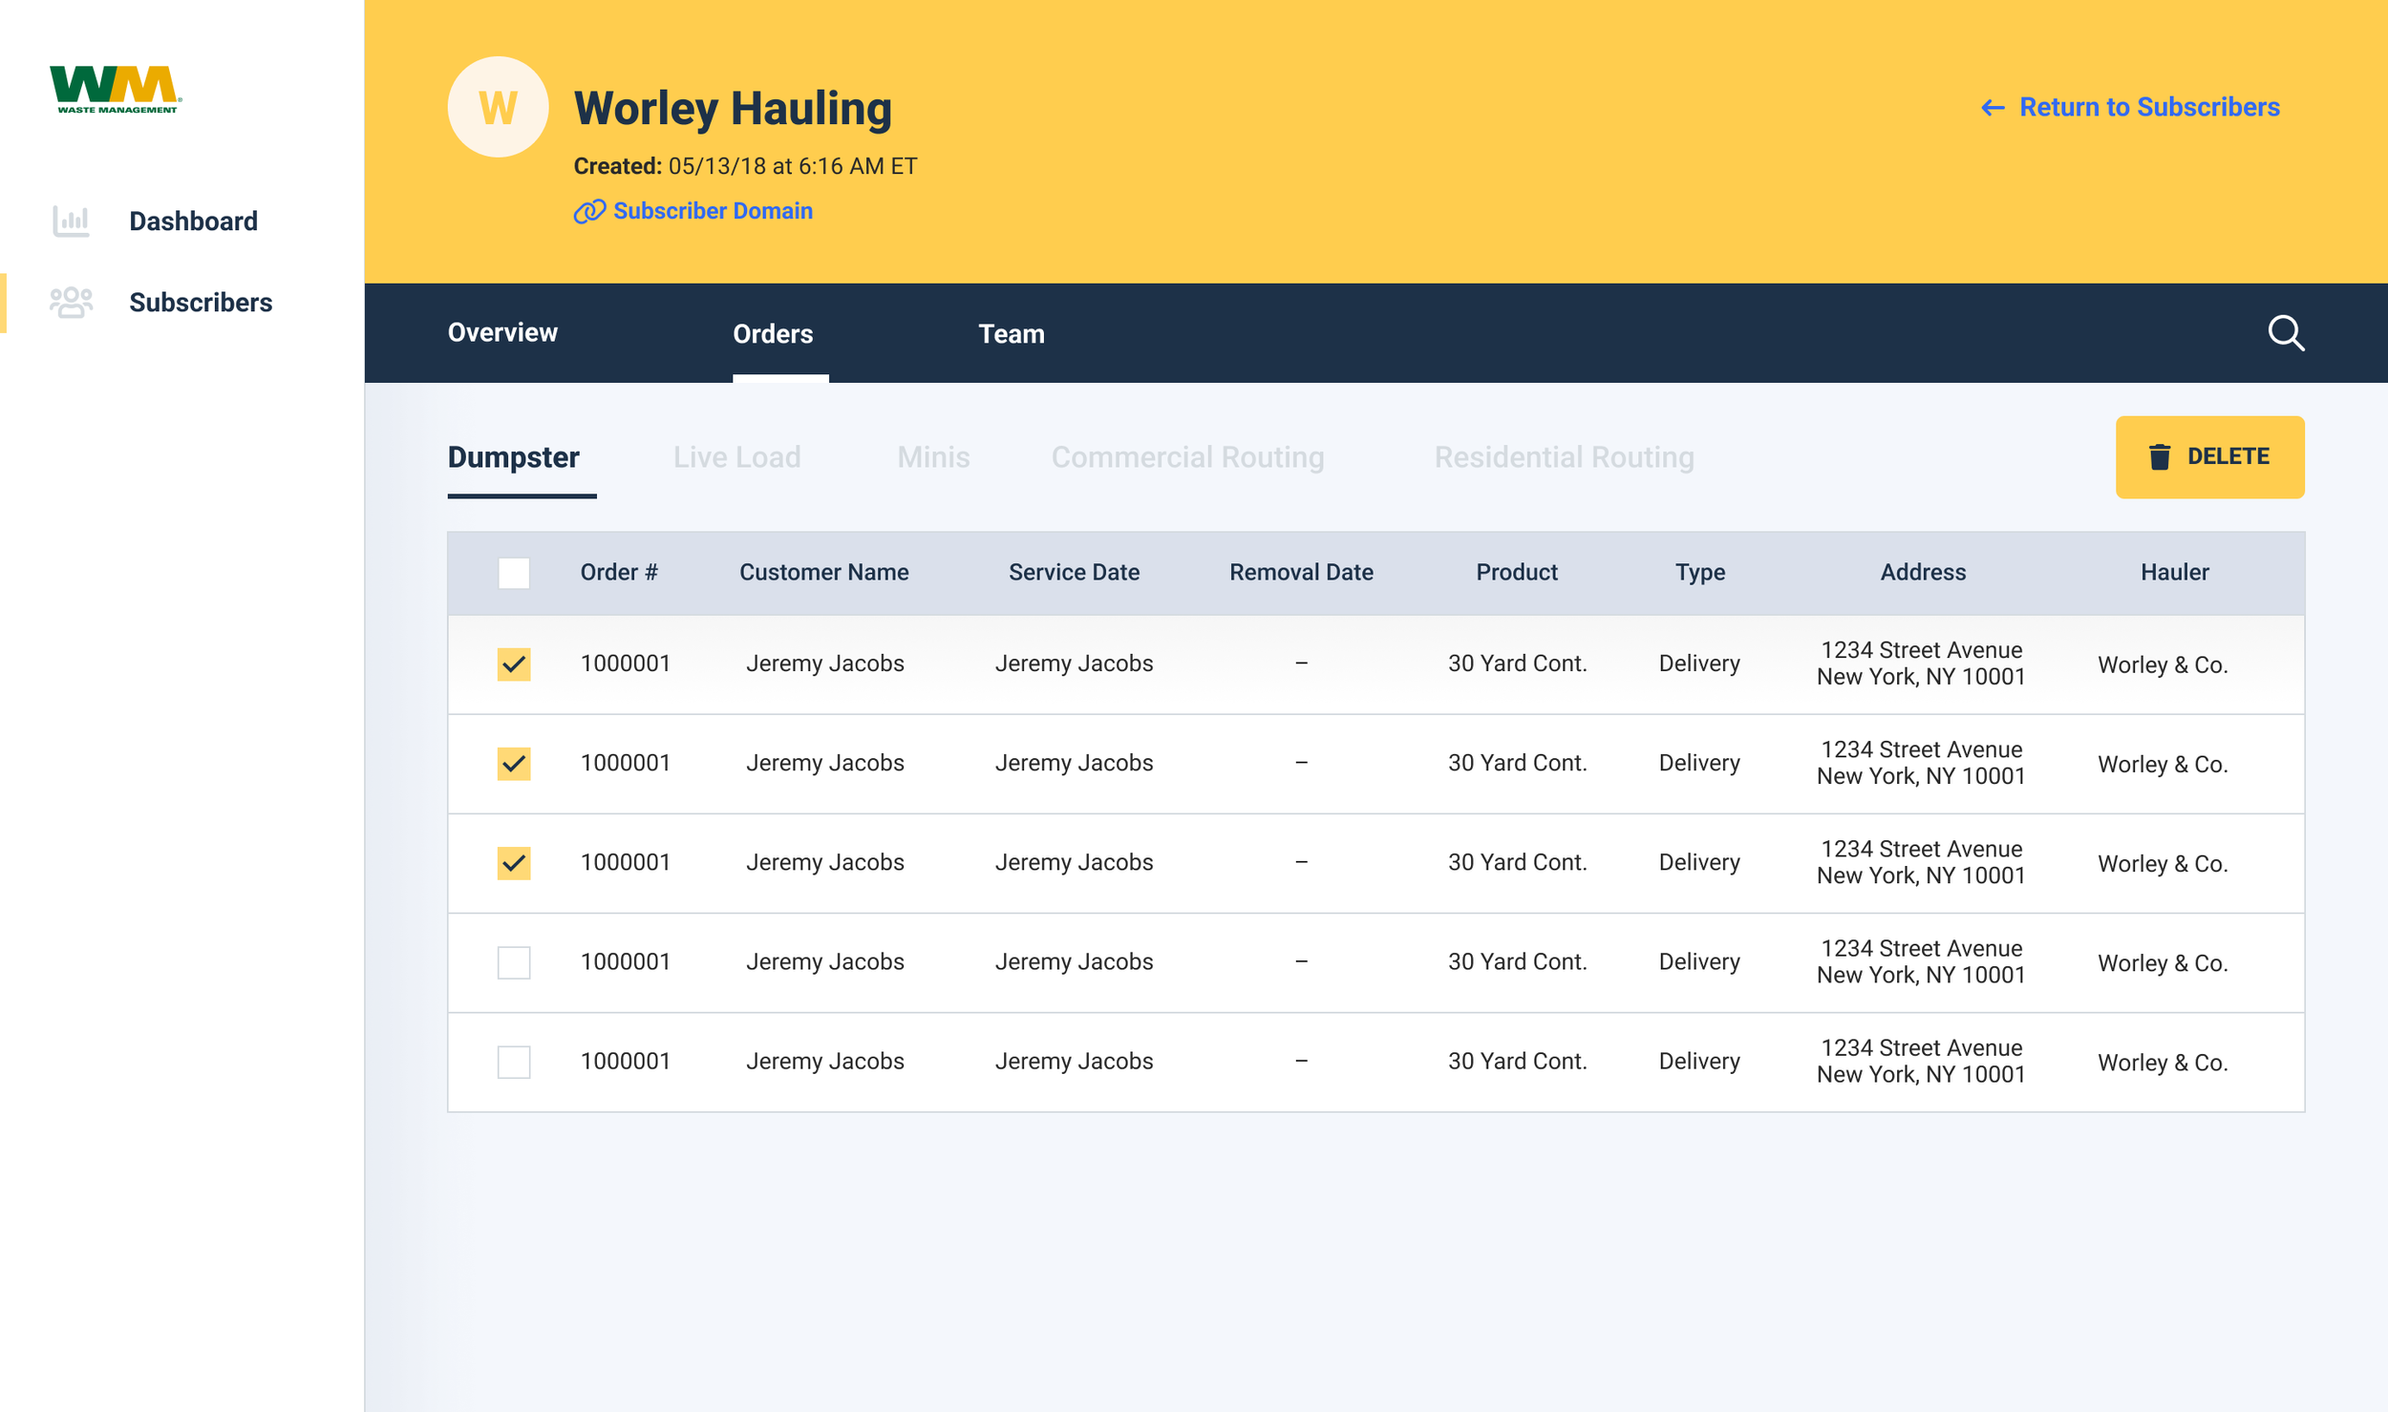
Task: Click the trash can icon on Delete
Action: click(x=2159, y=457)
